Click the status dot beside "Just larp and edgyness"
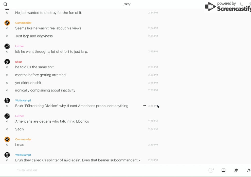251x177 pixels. (7, 36)
